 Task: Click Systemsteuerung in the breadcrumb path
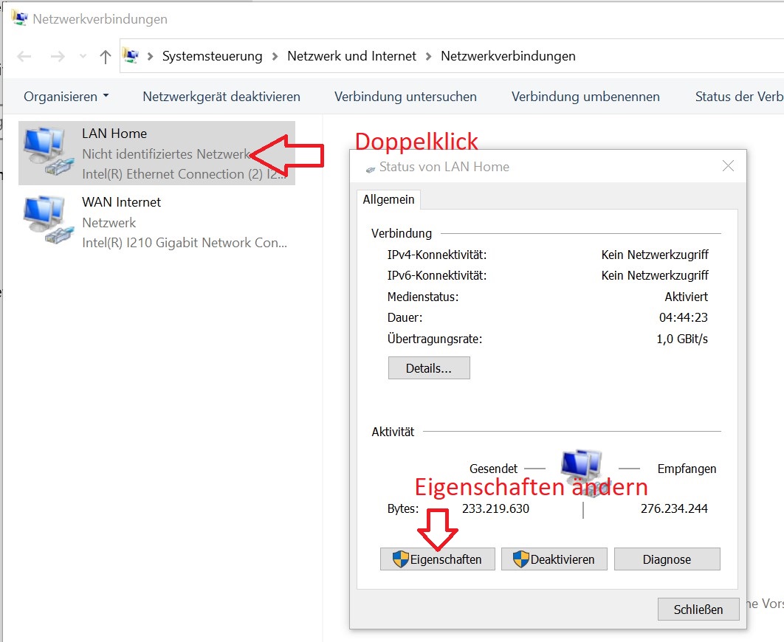click(x=212, y=56)
